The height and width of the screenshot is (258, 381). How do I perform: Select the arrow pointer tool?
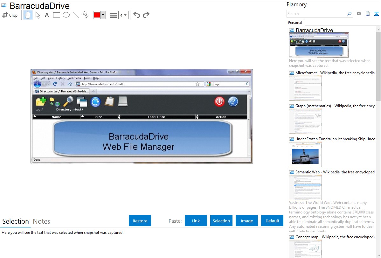tap(38, 15)
